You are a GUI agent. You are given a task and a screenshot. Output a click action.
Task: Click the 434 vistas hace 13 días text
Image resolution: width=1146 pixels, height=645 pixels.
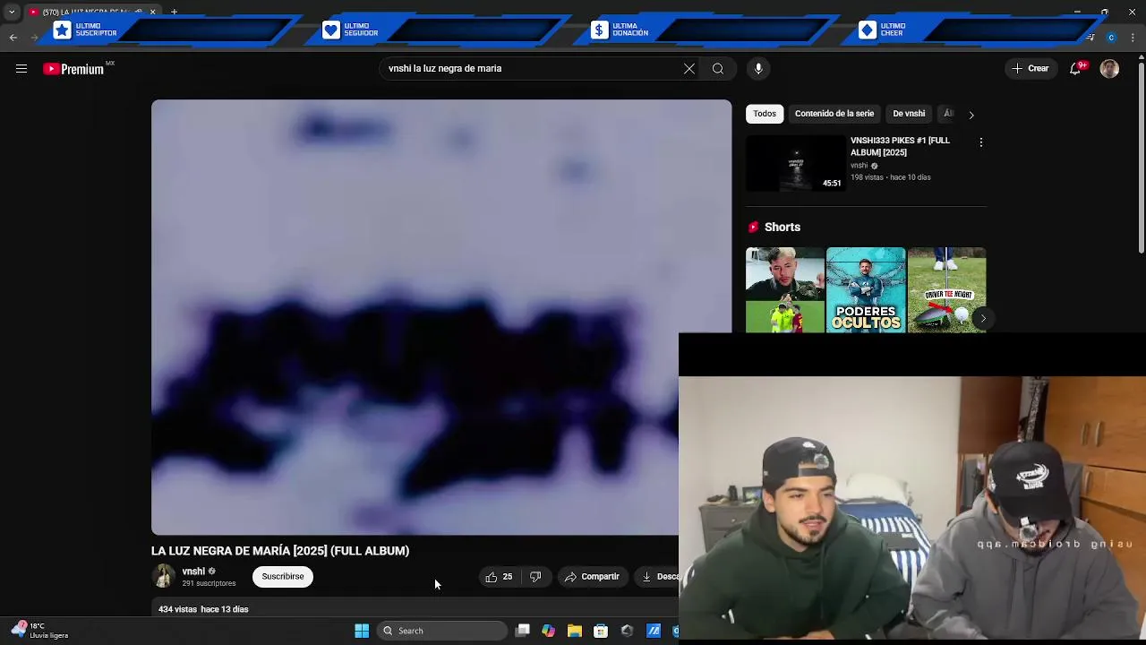[203, 609]
